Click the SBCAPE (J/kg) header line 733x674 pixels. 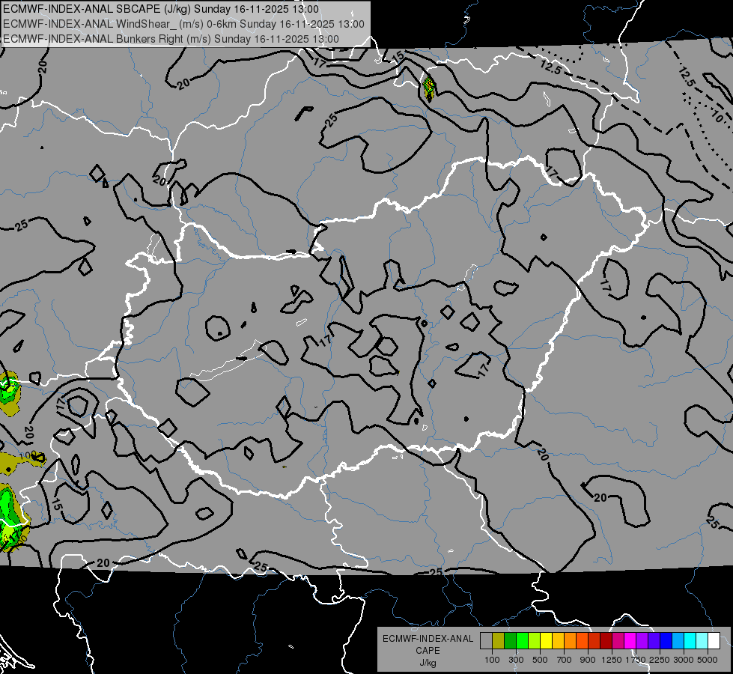(x=161, y=9)
